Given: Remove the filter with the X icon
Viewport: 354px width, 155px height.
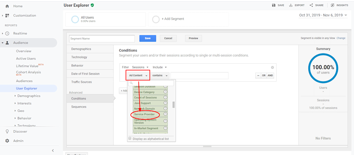Looking at the screenshot, I should pyautogui.click(x=272, y=67).
